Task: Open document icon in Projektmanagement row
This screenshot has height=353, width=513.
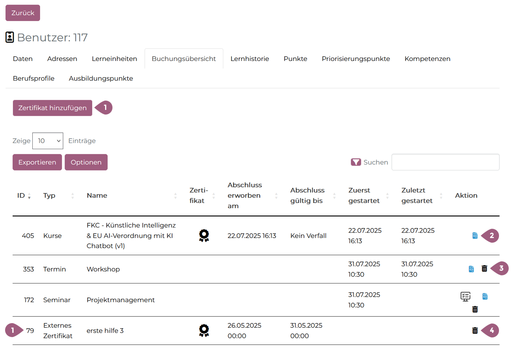Action: (485, 296)
